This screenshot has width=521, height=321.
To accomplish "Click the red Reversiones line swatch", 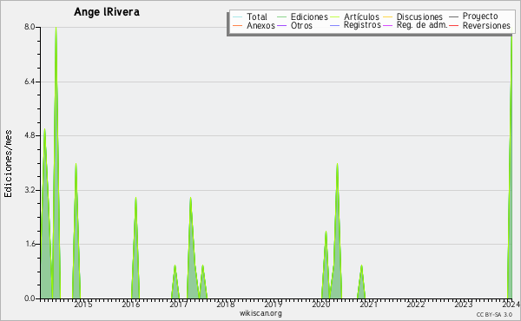I will click(x=453, y=25).
